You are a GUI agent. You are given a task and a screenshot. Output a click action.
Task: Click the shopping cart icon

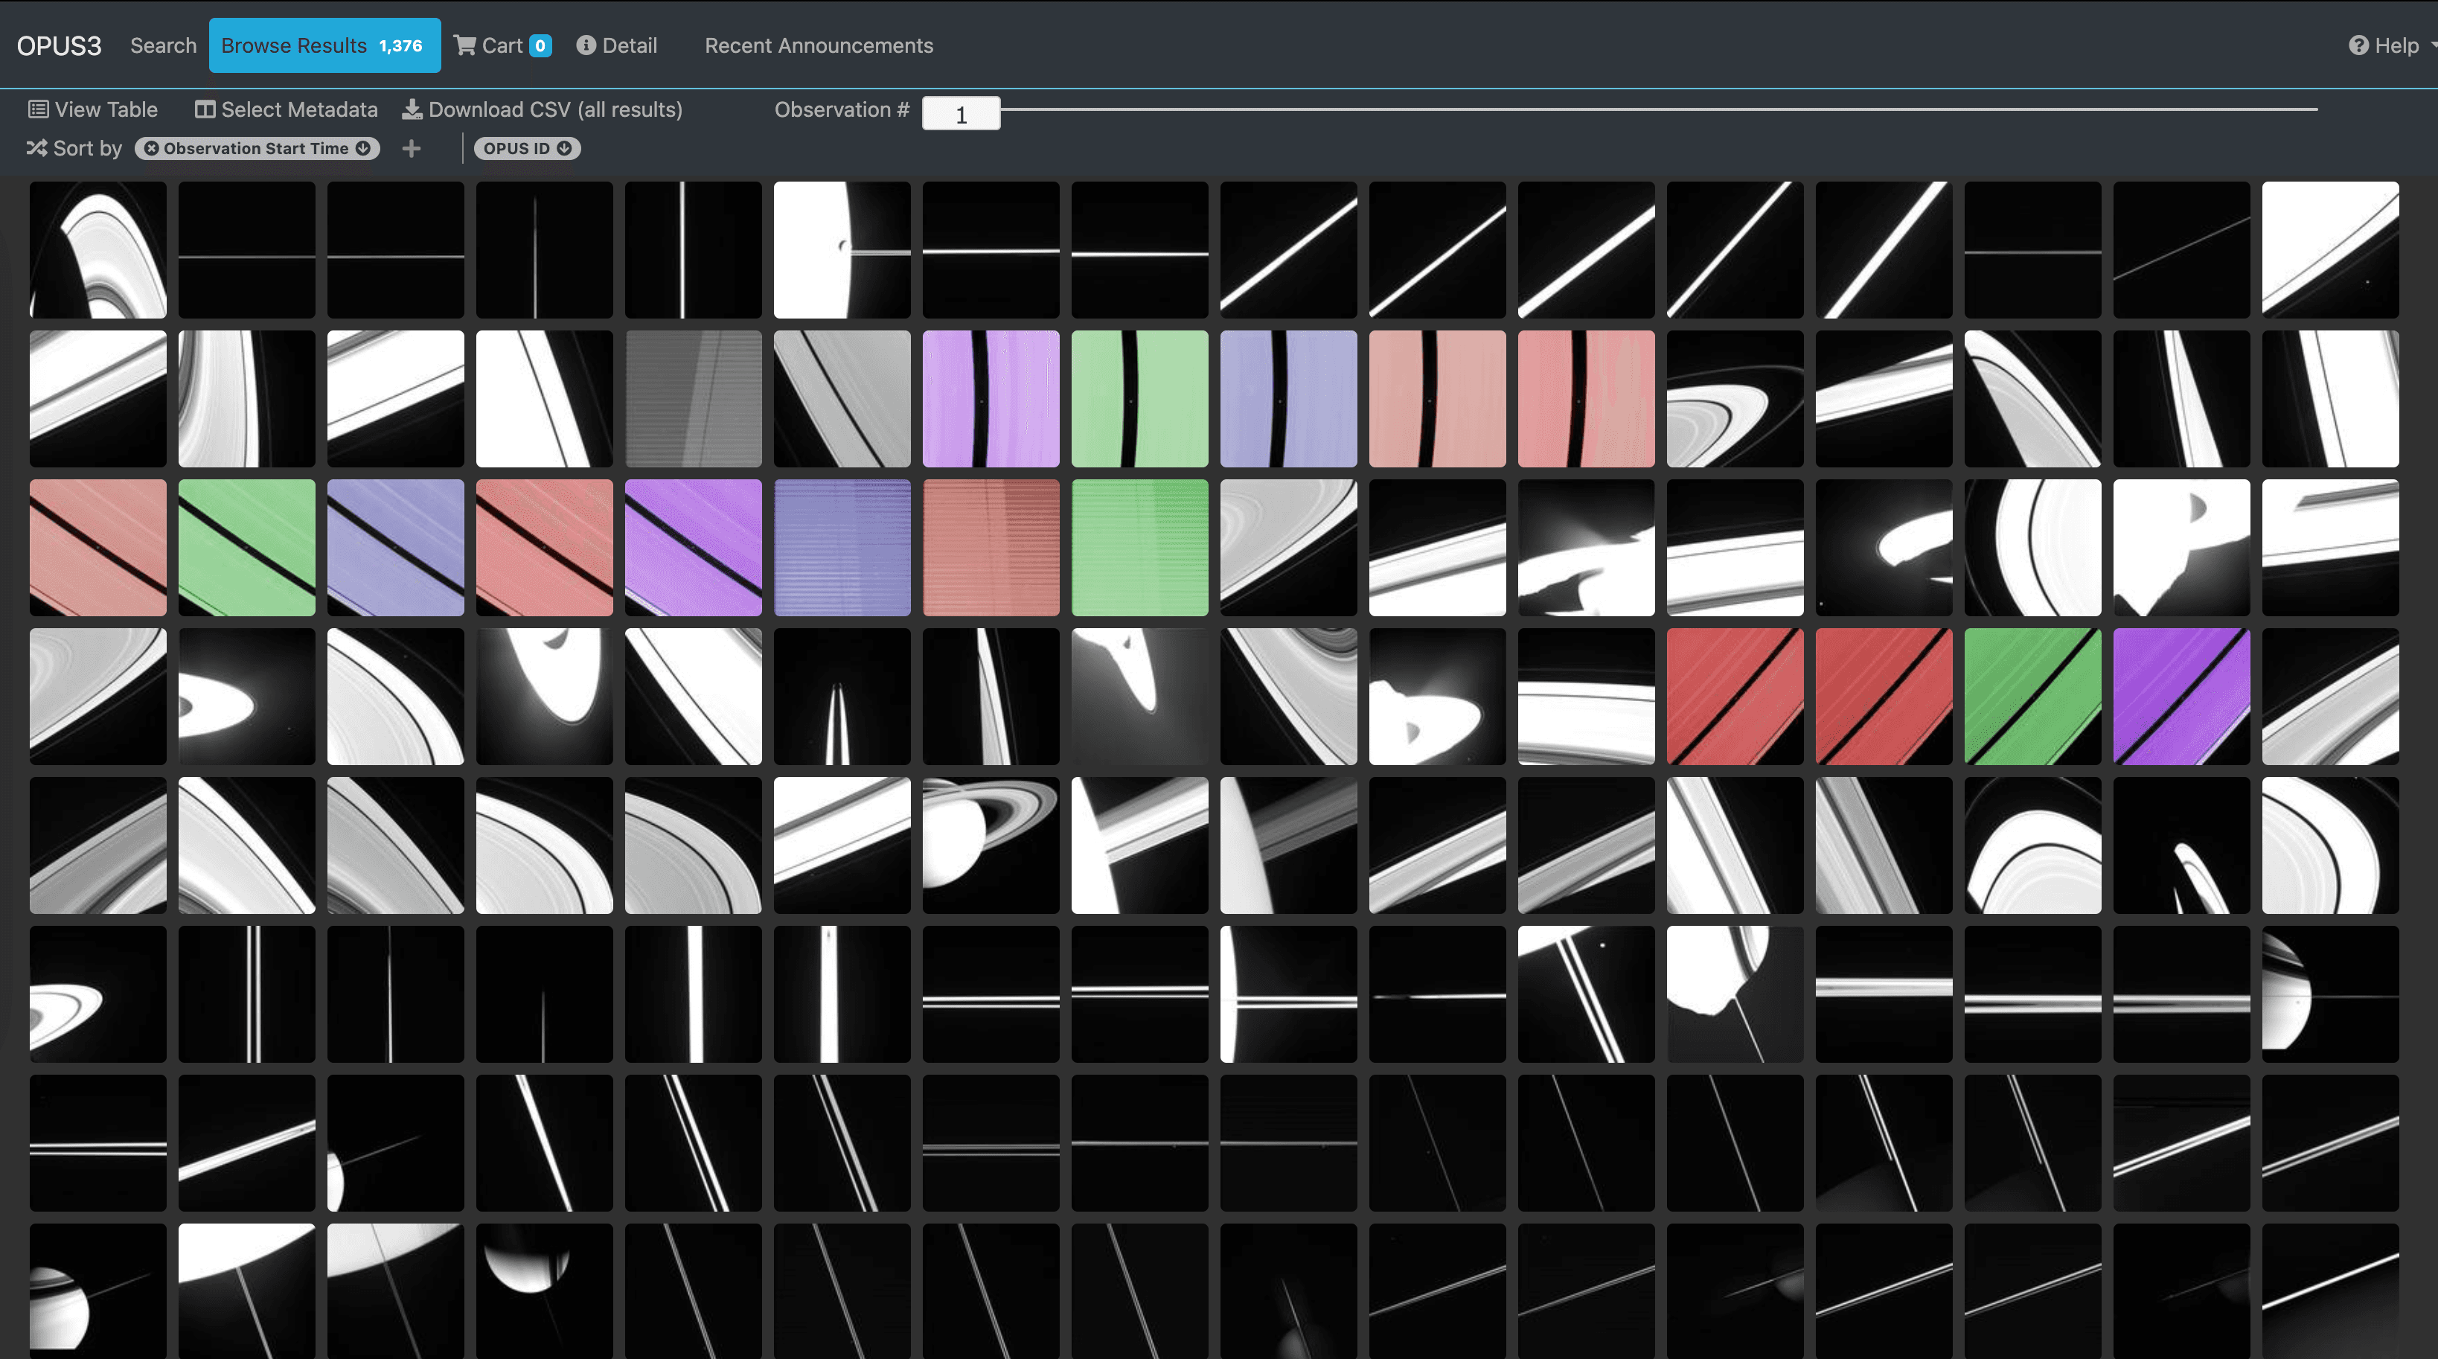(x=464, y=45)
